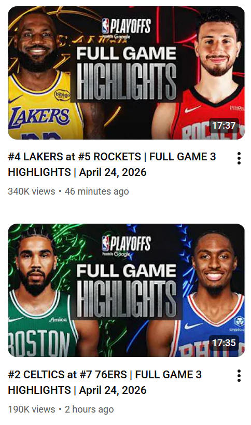Viewport: 251px width, 425px height.
Task: Click the 340K views label
Action: point(32,191)
